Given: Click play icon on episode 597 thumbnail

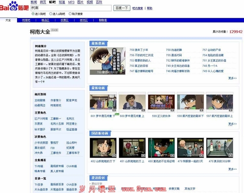Looking at the screenshot, I should [231, 110].
